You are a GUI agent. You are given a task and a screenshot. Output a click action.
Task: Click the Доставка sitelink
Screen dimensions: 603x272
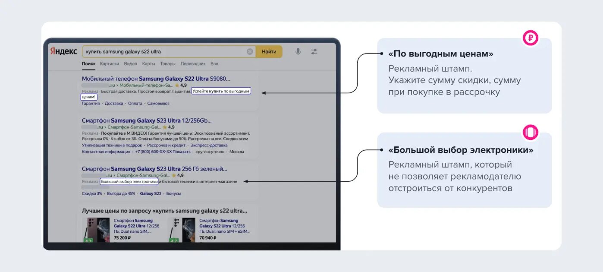coord(114,104)
